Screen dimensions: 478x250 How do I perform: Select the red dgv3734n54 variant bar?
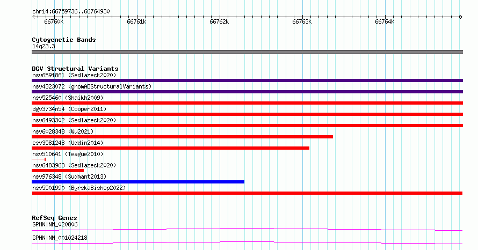tap(247, 114)
